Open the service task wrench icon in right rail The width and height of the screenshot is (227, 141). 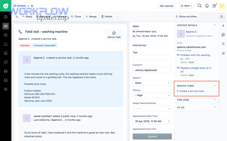click(x=223, y=35)
